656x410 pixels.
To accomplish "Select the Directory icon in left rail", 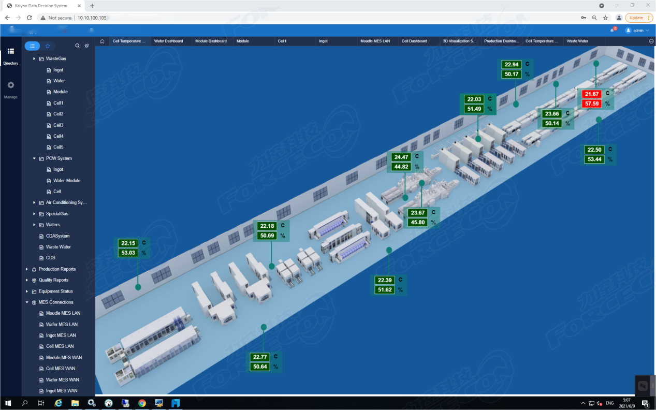I will (x=10, y=52).
